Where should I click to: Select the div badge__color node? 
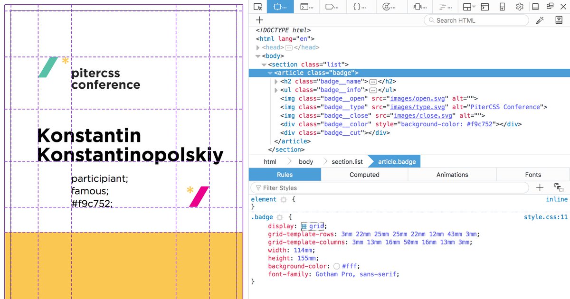point(401,124)
